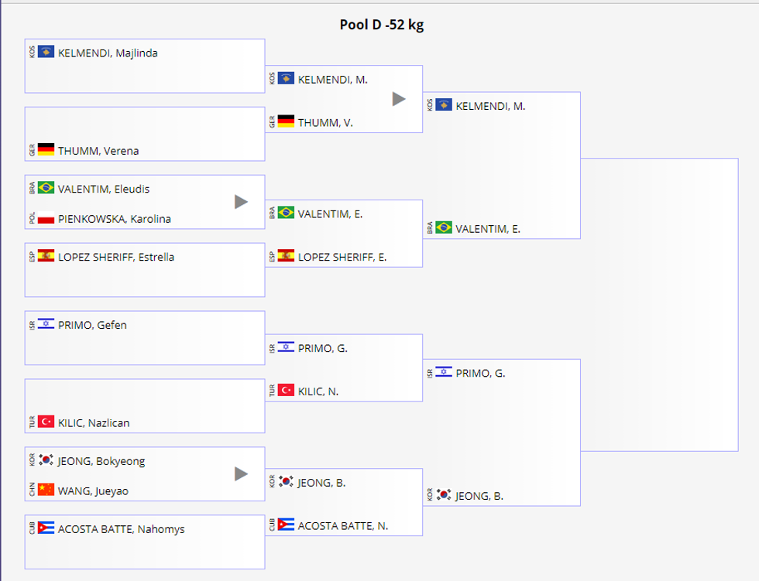Click German flag next to THUMM, Verena
Viewport: 759px width, 581px height.
point(46,149)
